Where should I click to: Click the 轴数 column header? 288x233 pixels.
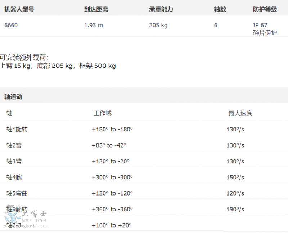[x=220, y=9]
